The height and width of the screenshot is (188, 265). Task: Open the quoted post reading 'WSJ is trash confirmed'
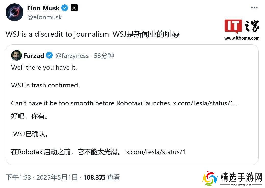45,85
